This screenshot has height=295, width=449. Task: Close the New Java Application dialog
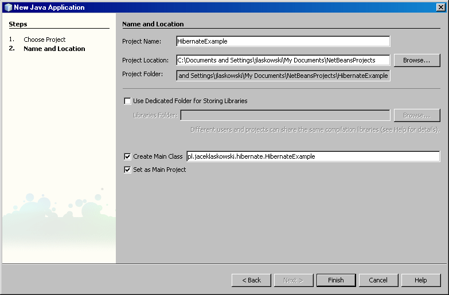pos(441,7)
